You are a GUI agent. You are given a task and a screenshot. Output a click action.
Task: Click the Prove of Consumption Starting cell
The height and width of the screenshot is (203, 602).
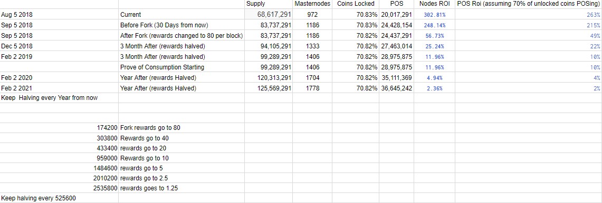pyautogui.click(x=181, y=67)
